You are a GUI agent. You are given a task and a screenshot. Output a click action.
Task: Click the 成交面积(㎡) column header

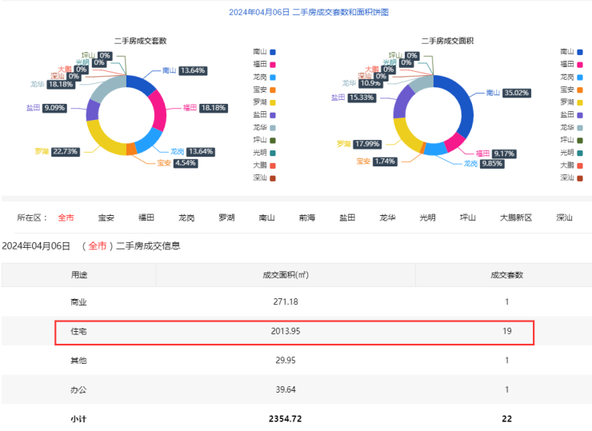point(285,275)
